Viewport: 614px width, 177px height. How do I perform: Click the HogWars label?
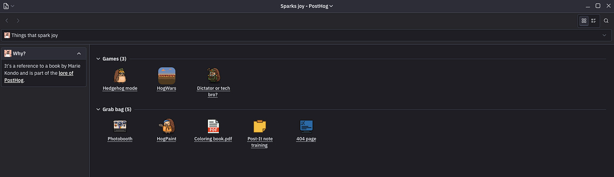(x=167, y=88)
